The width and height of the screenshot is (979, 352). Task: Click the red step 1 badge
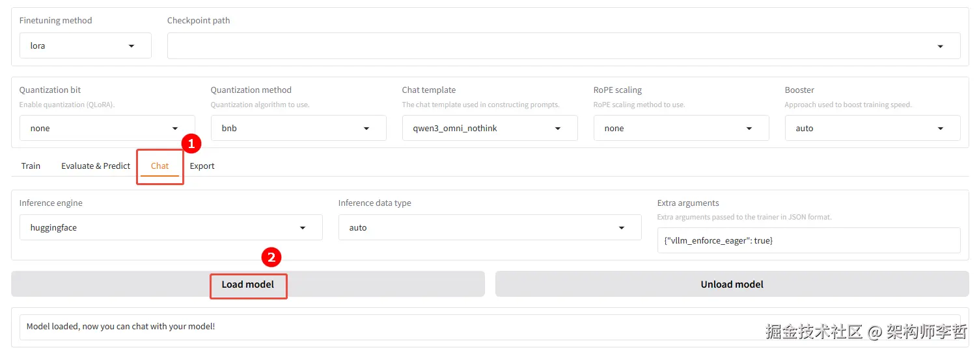point(190,144)
